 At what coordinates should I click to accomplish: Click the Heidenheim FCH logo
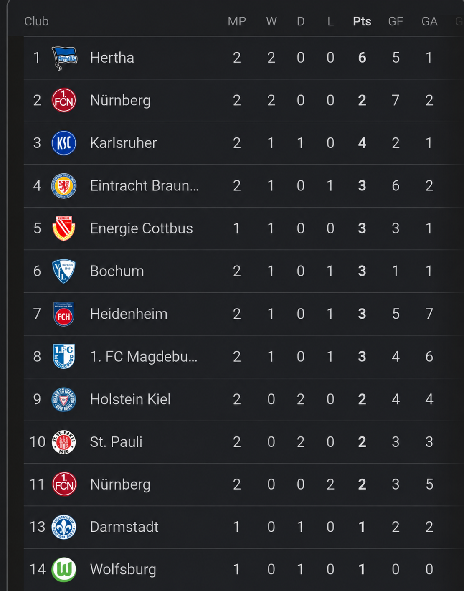click(64, 314)
